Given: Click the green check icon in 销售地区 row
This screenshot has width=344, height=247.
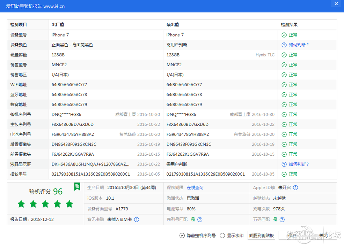Looking at the screenshot, I should click(x=284, y=75).
